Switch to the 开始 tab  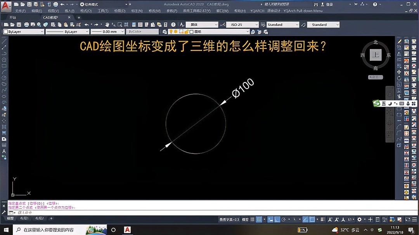tap(12, 17)
